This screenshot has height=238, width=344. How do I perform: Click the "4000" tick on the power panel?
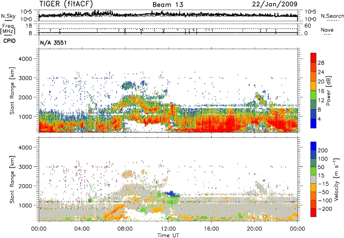[25, 59]
